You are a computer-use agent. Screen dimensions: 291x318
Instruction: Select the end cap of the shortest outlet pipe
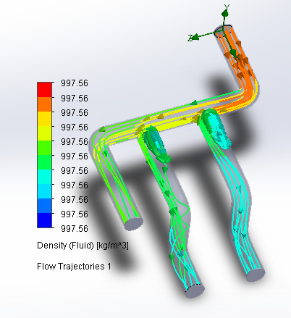point(134,224)
